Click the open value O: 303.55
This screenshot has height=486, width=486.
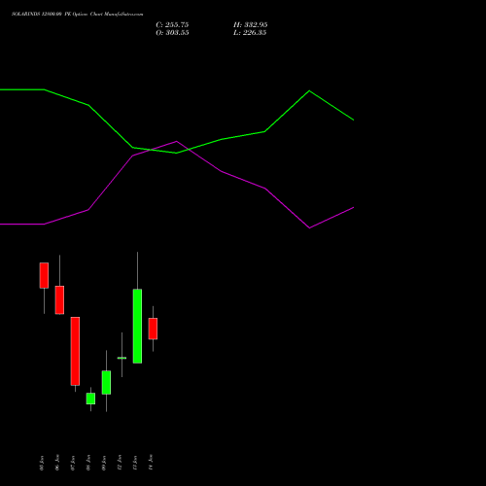[172, 33]
